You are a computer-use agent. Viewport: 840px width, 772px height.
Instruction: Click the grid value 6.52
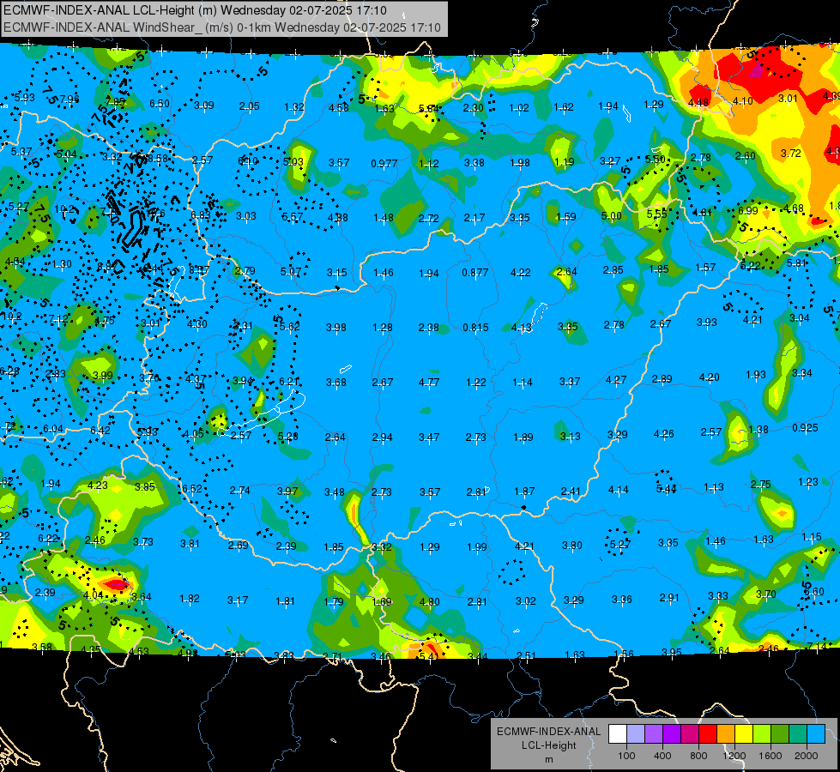click(192, 488)
